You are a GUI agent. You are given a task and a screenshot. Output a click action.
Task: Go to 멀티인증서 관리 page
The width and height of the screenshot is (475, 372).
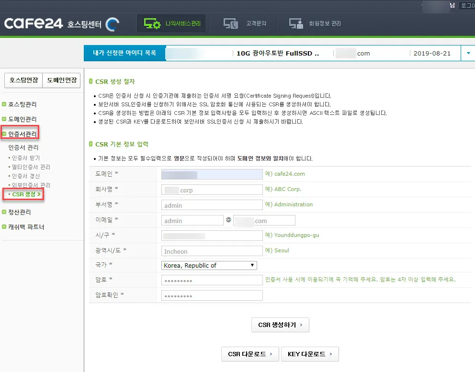point(31,167)
